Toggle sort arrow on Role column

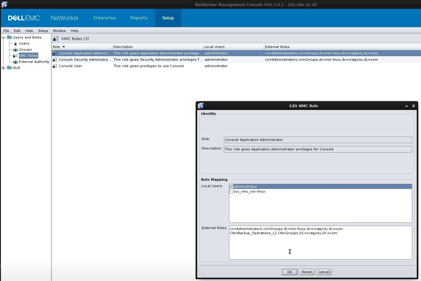pos(64,47)
